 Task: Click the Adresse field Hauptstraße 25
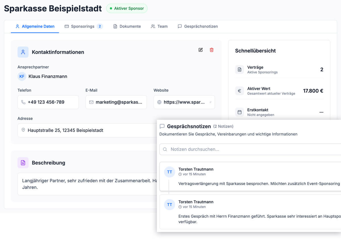pos(87,130)
